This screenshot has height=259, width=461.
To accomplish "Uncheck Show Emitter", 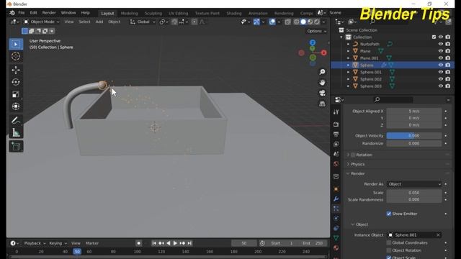I will click(x=389, y=214).
